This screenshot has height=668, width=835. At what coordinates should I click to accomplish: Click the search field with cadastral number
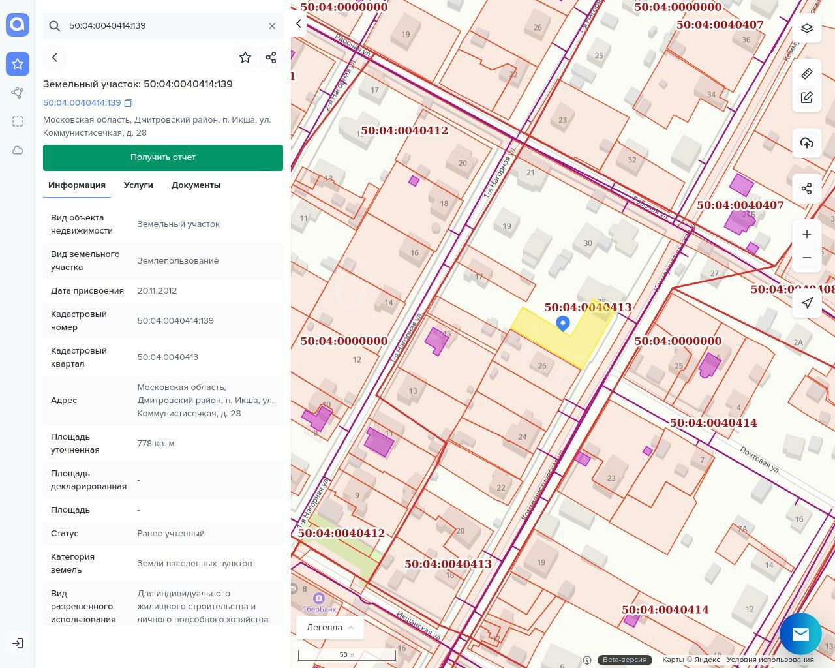coord(163,26)
